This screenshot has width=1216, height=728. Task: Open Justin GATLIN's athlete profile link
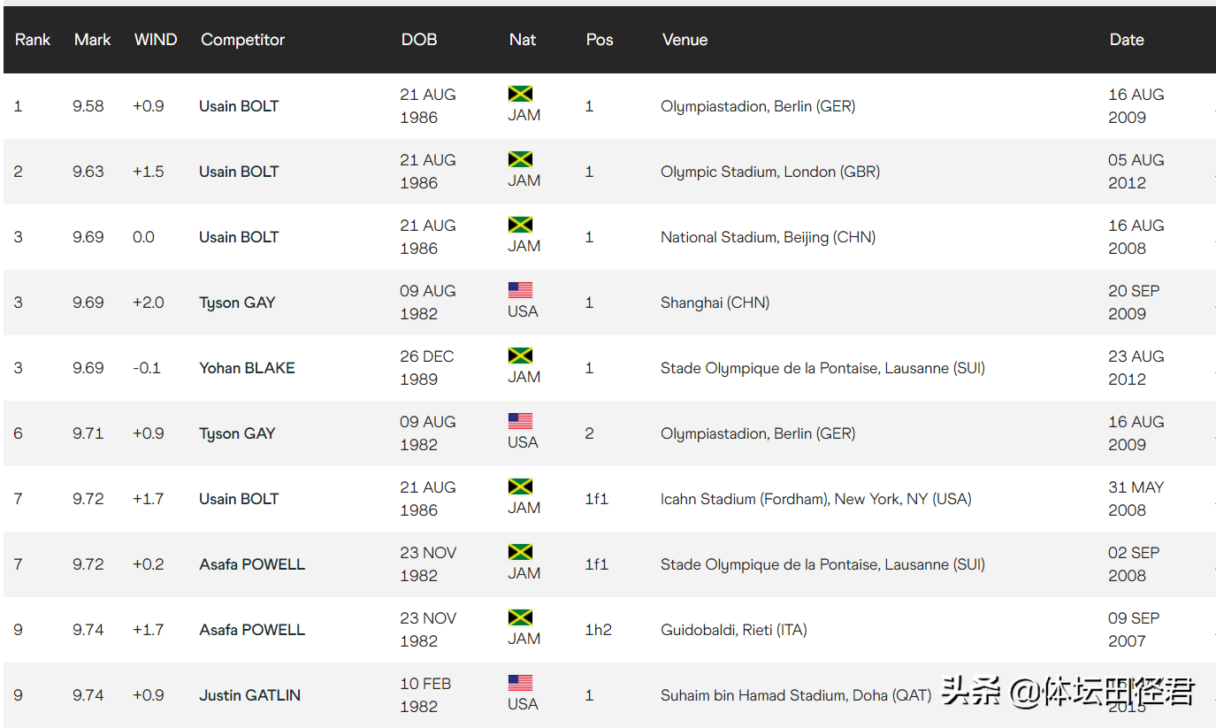[249, 695]
